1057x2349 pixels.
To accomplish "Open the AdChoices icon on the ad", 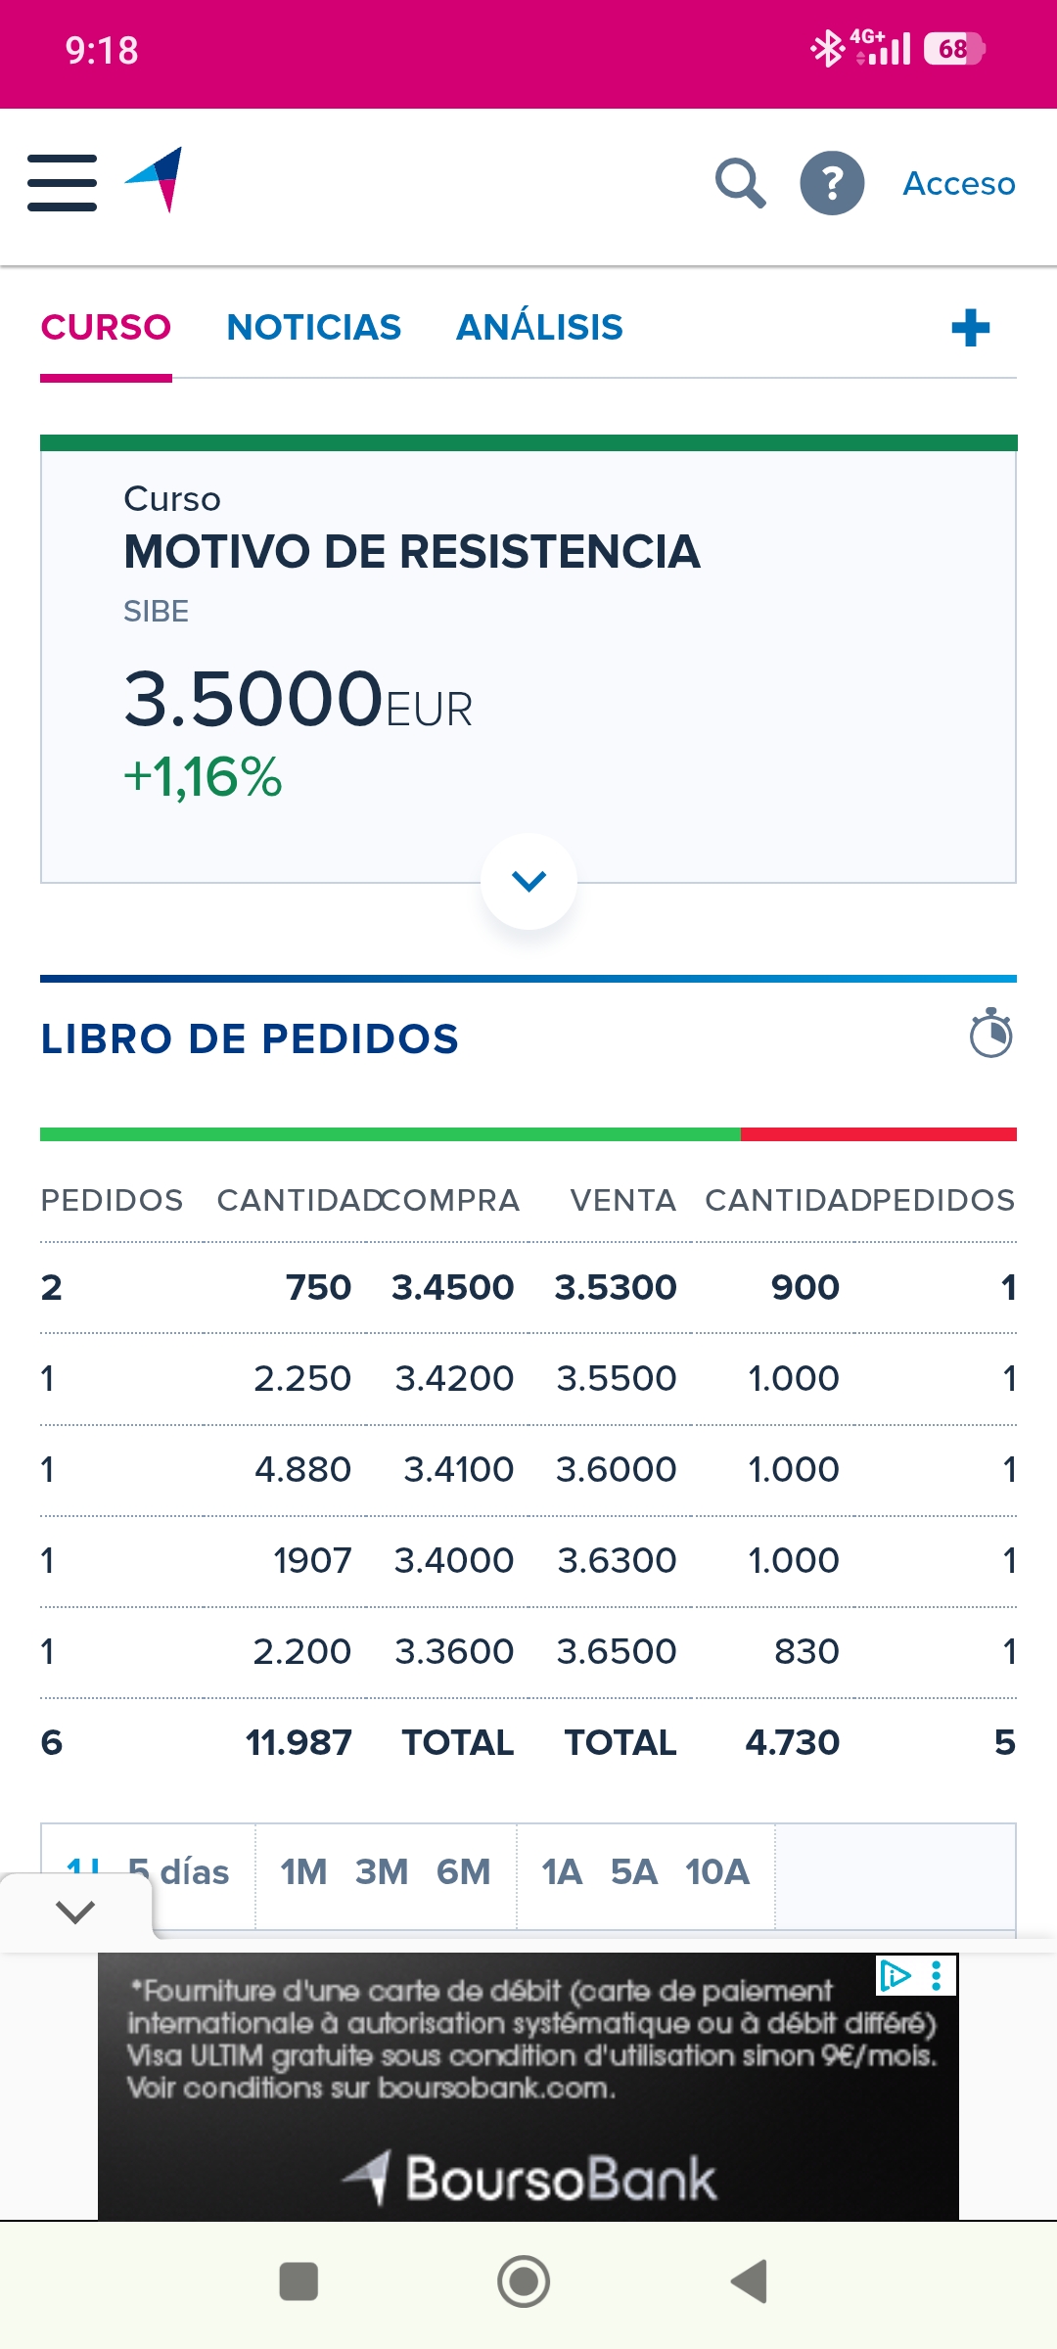I will tap(895, 1975).
